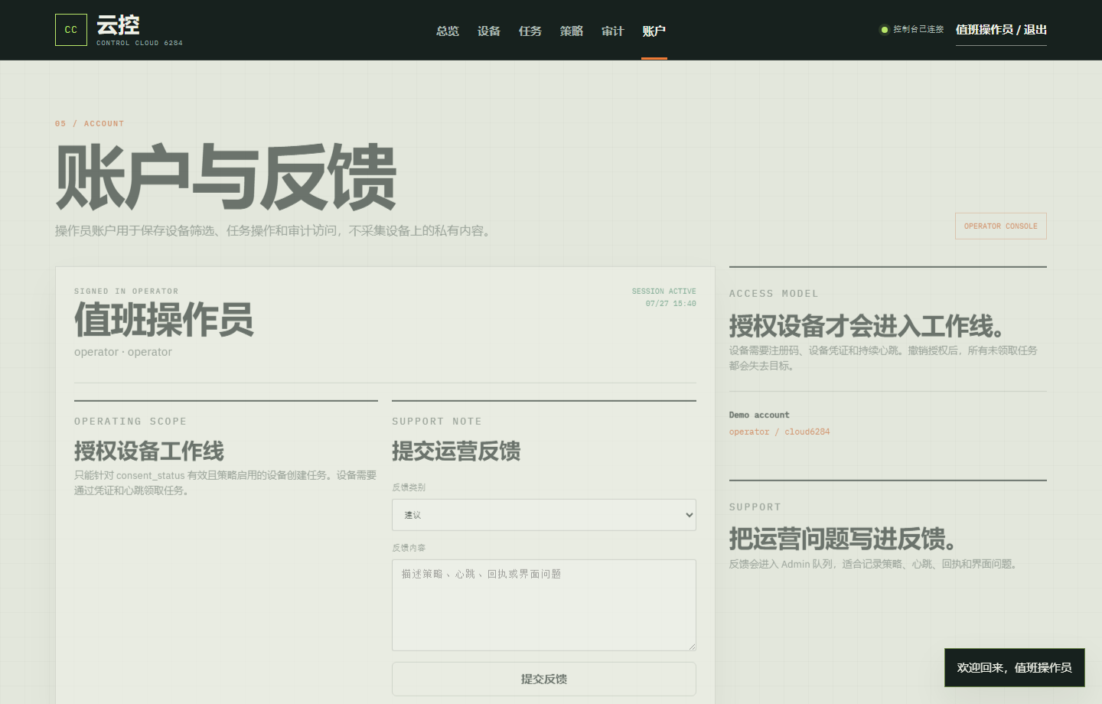Screen dimensions: 1102x704
Task: Focus the 反馈内容 text area
Action: (x=544, y=605)
